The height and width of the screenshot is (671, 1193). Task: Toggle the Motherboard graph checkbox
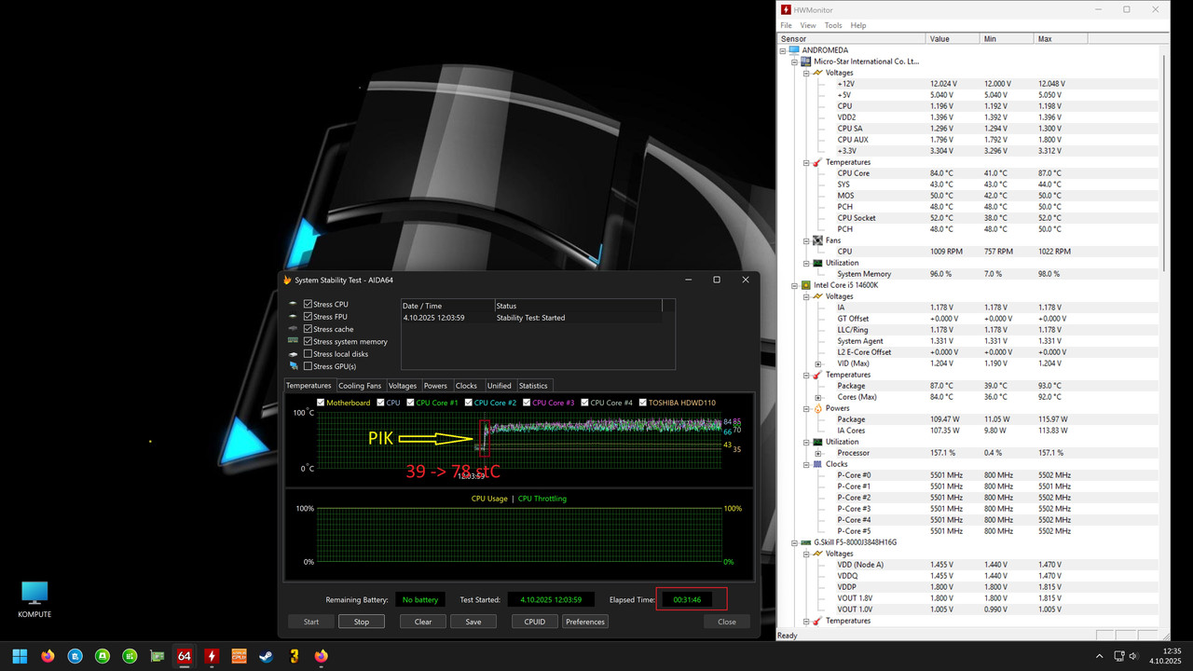coord(321,403)
